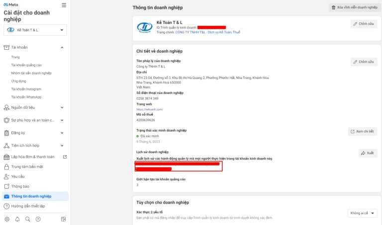Open the Kế Toán T & L business selector dropdown

pyautogui.click(x=35, y=30)
